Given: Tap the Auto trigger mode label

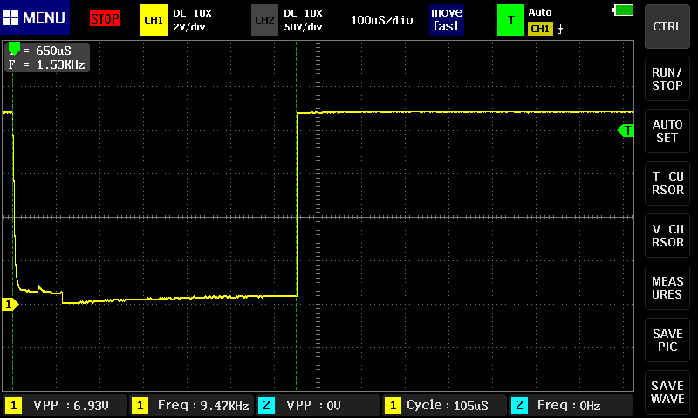Looking at the screenshot, I should [x=539, y=12].
